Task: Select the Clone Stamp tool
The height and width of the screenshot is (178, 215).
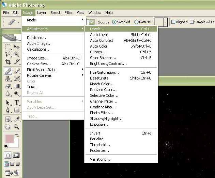Action: click(x=8, y=78)
